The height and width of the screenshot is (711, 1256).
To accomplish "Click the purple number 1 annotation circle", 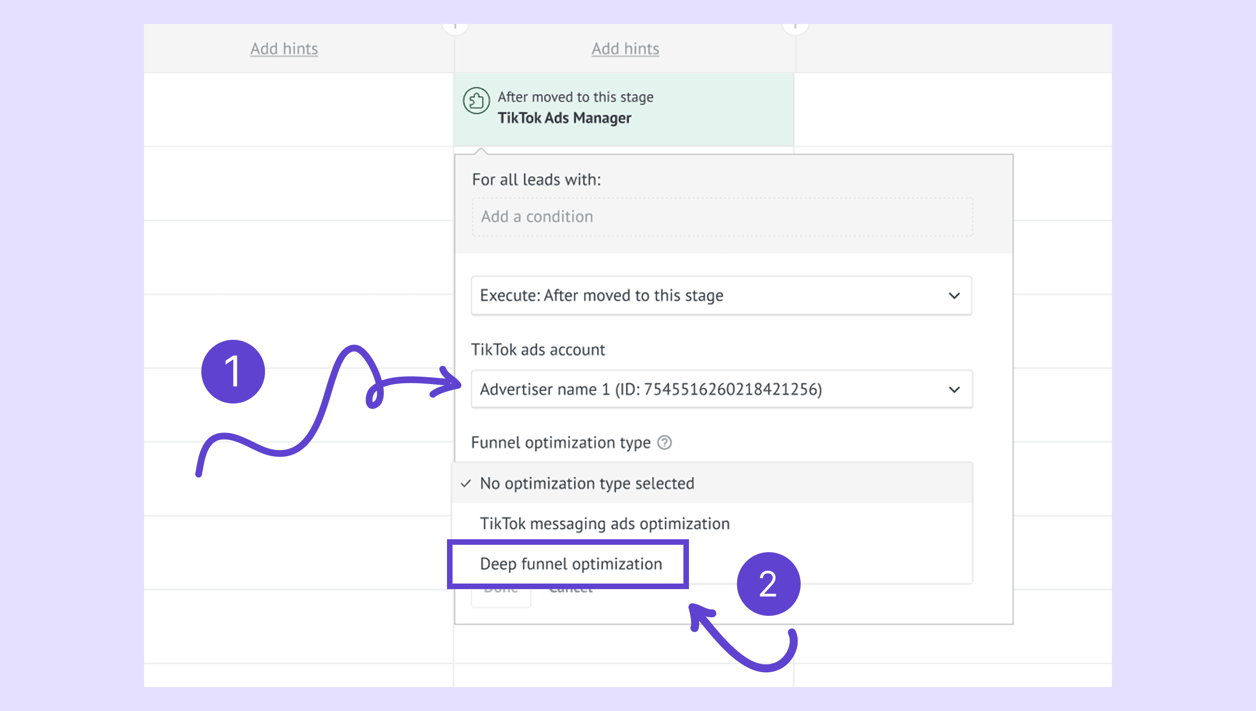I will (233, 372).
